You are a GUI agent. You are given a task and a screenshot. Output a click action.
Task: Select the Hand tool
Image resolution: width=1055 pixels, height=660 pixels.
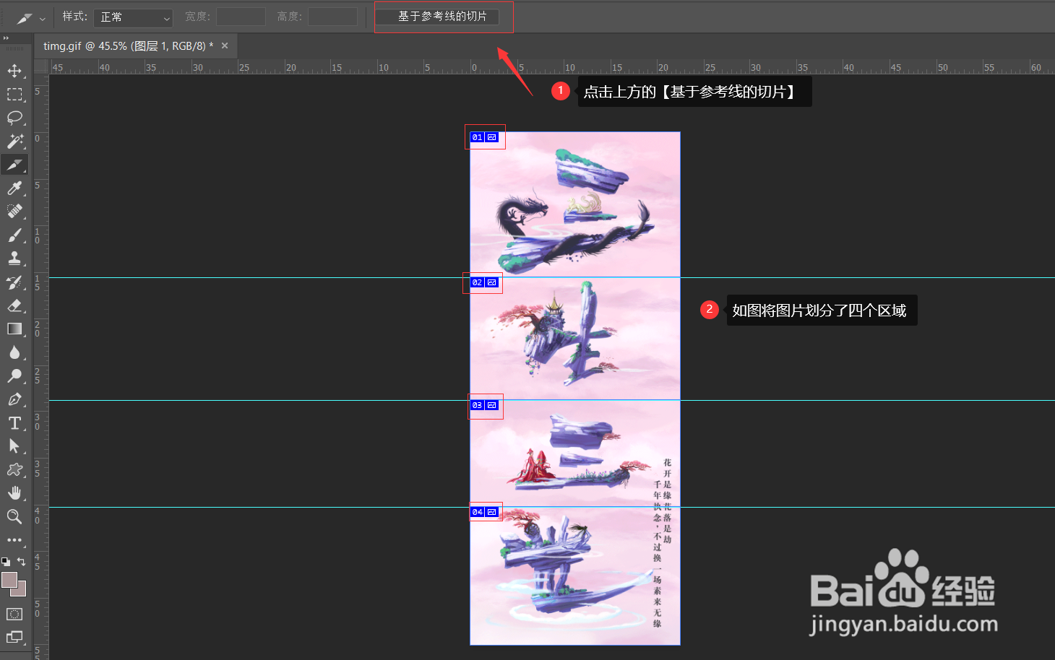click(x=14, y=493)
